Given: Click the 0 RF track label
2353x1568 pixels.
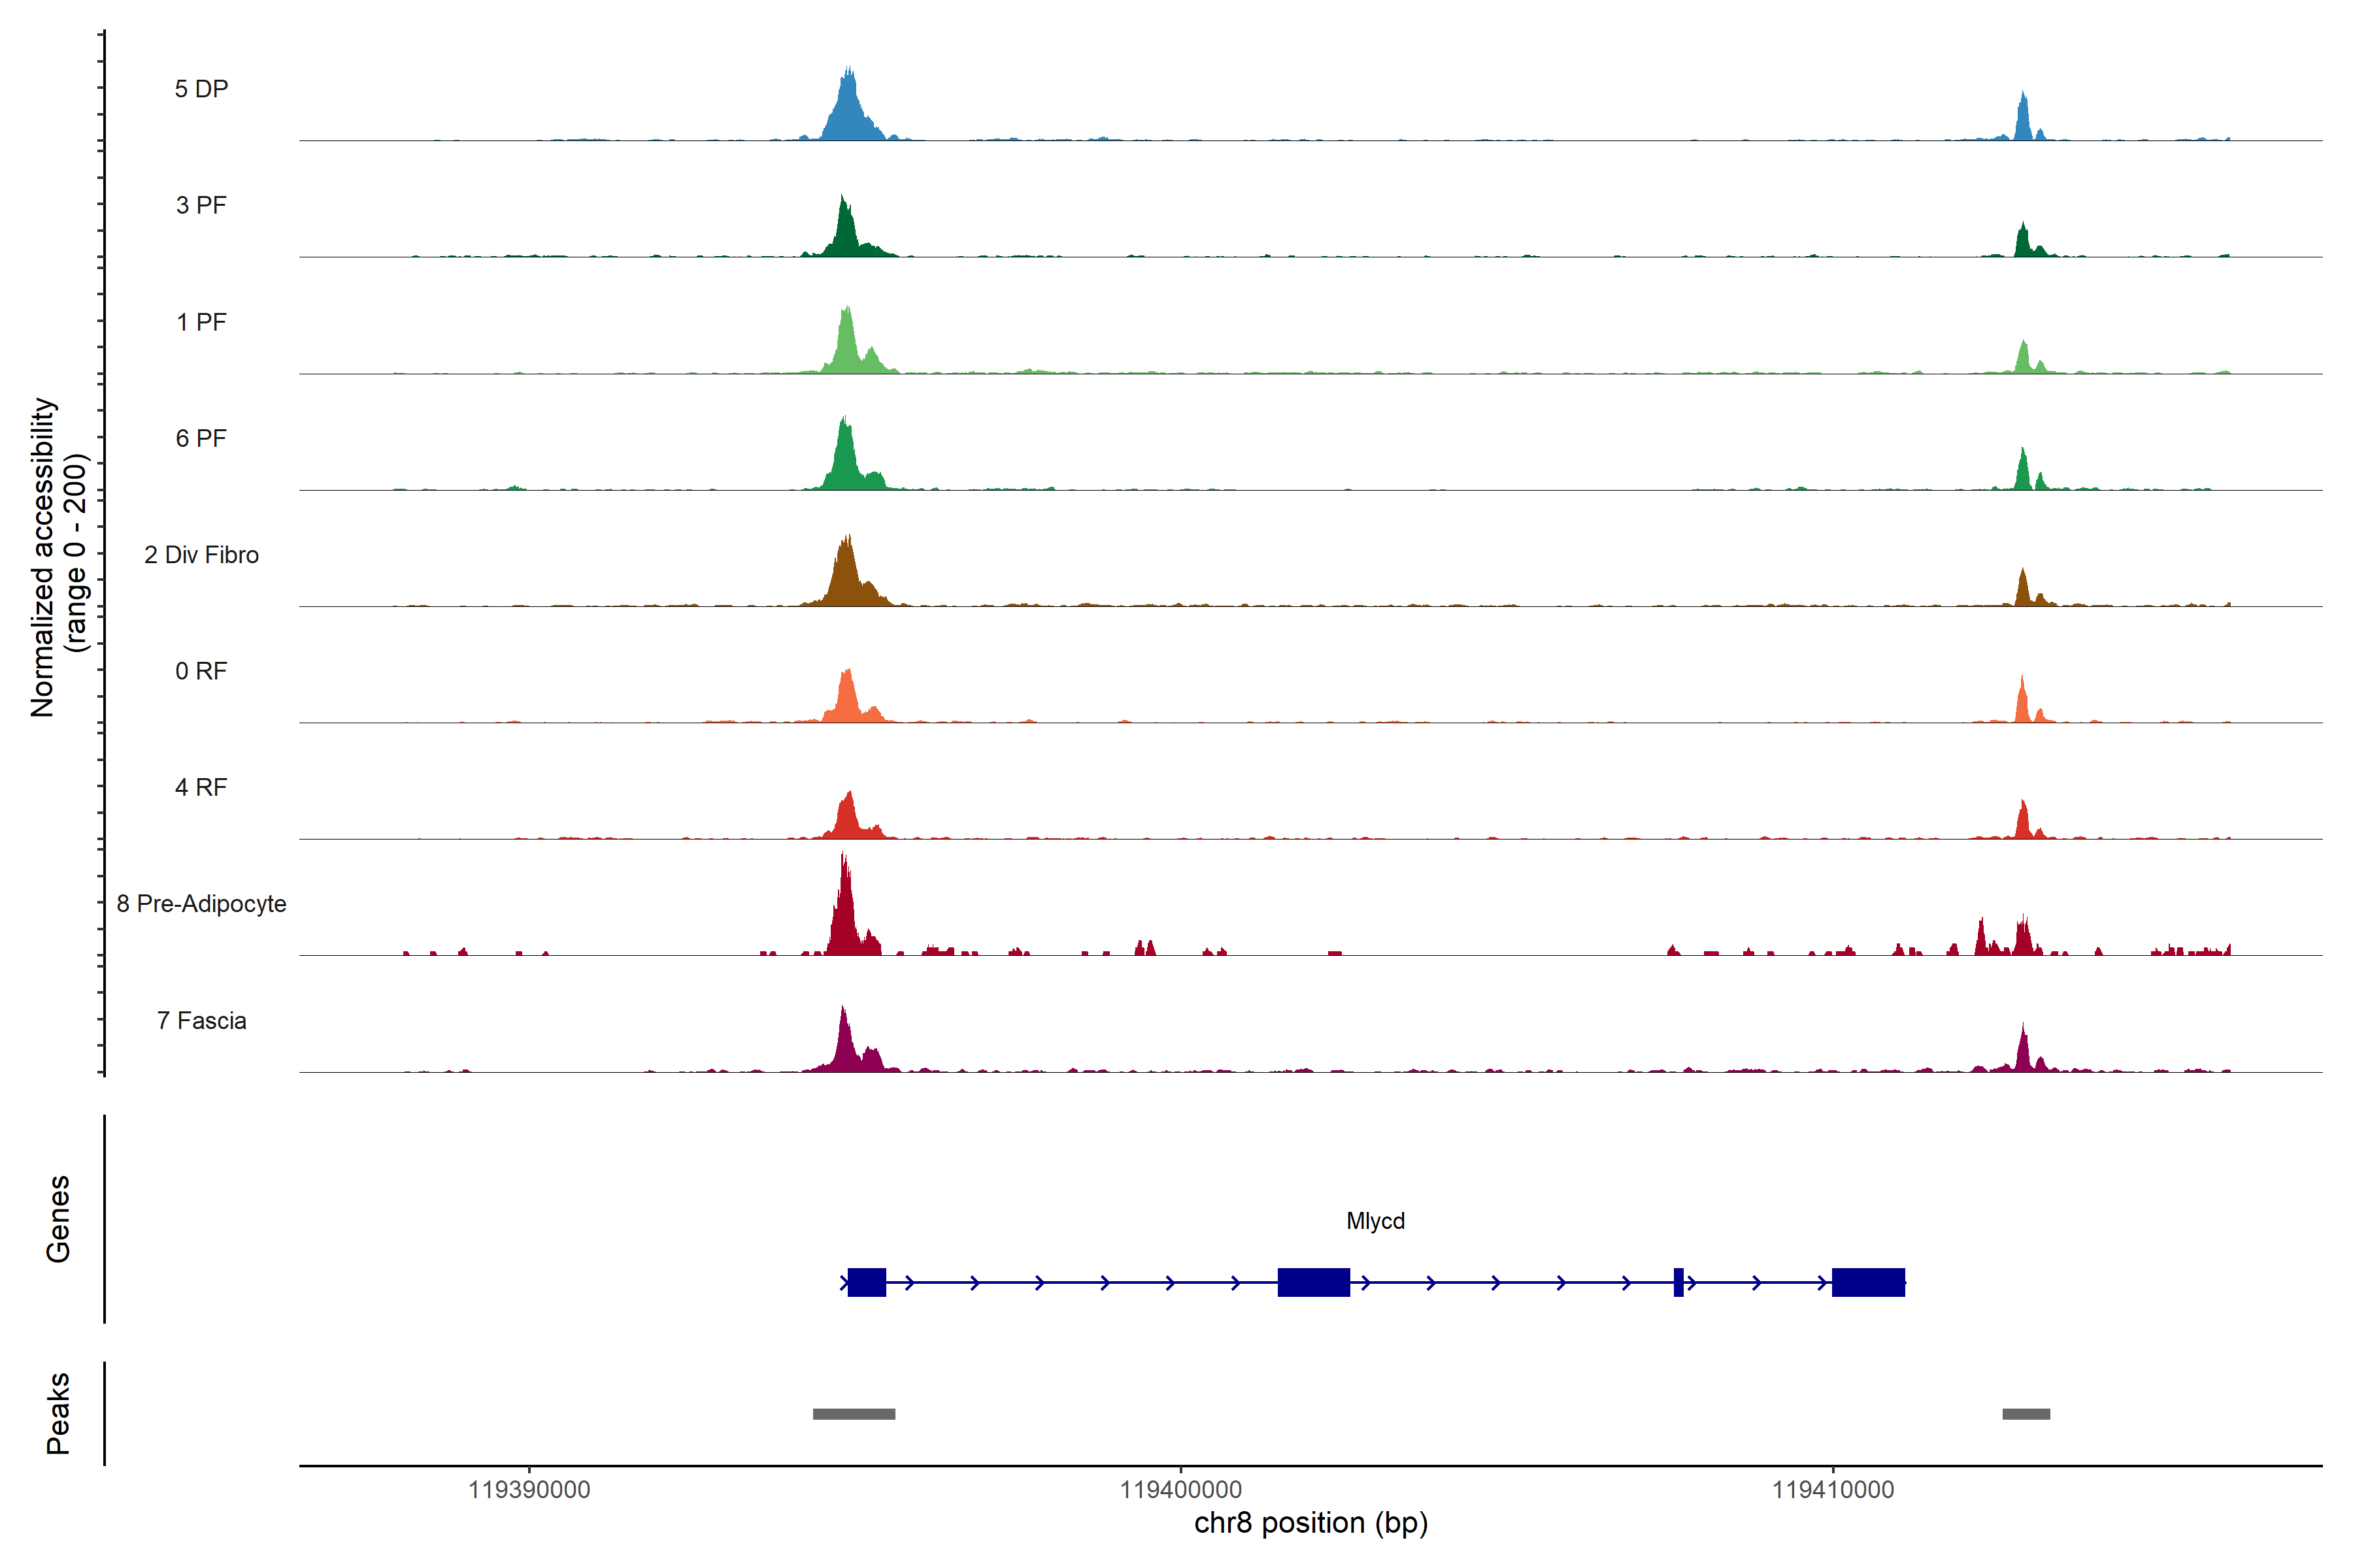Looking at the screenshot, I should point(201,671).
